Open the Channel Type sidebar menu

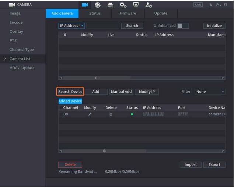point(22,50)
